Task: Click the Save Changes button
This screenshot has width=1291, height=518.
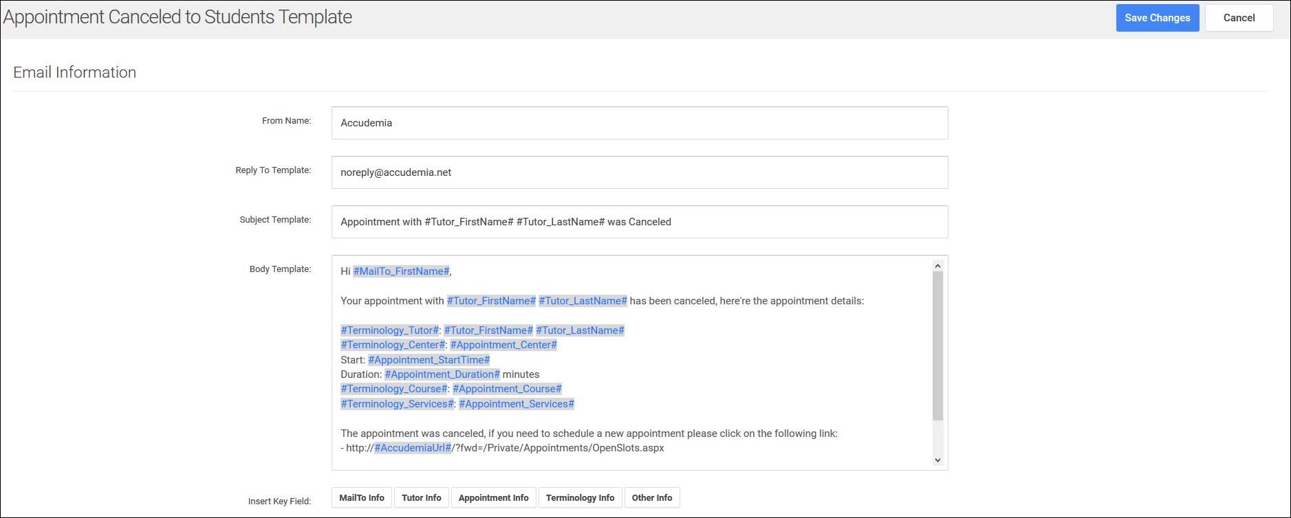Action: [x=1158, y=18]
